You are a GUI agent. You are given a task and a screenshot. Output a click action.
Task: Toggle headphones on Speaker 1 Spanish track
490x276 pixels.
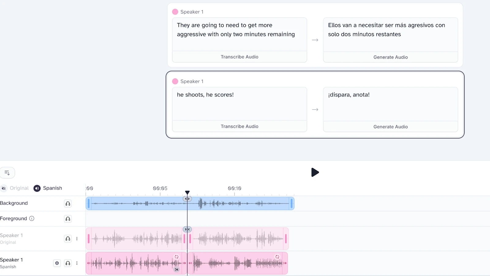click(x=68, y=263)
